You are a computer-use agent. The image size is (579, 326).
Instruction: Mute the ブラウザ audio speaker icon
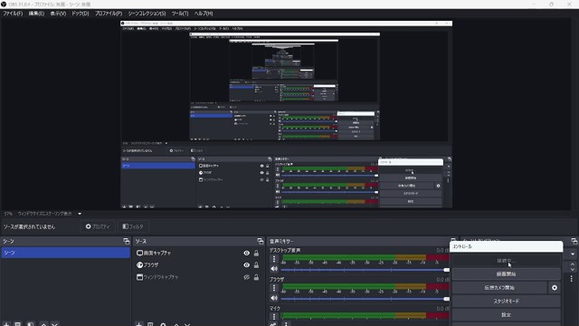click(x=274, y=298)
